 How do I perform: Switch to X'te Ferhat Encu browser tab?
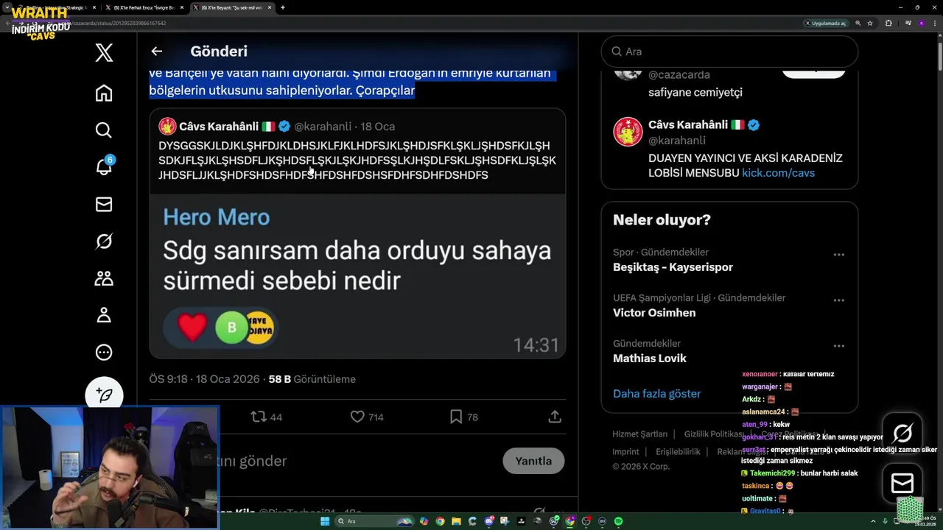[x=144, y=7]
